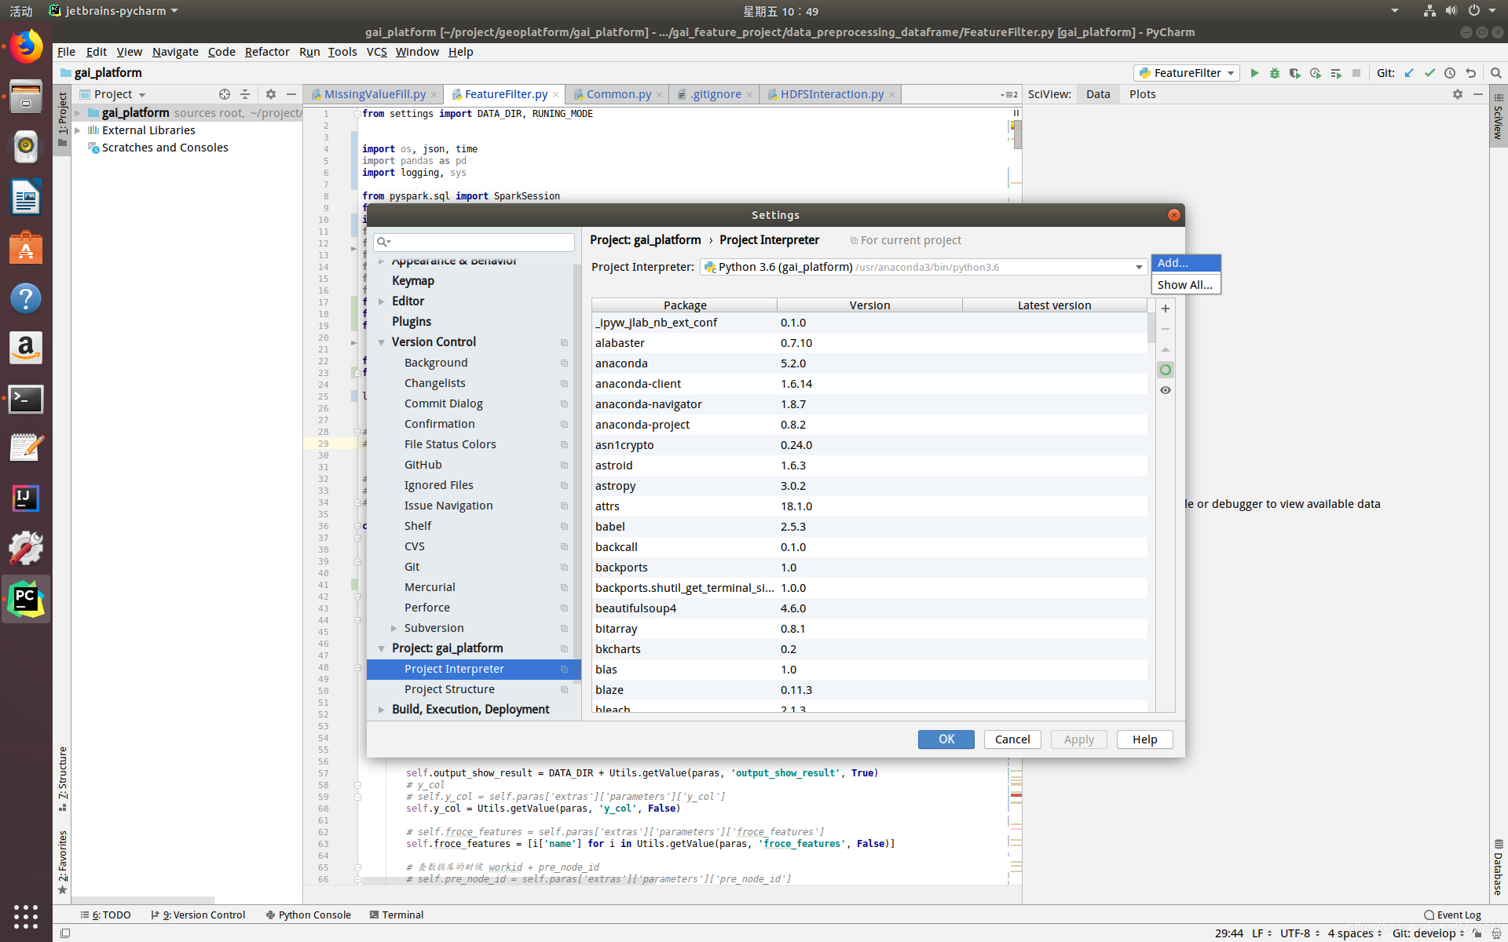Image resolution: width=1508 pixels, height=942 pixels.
Task: Open Help for the Settings dialog
Action: tap(1144, 739)
